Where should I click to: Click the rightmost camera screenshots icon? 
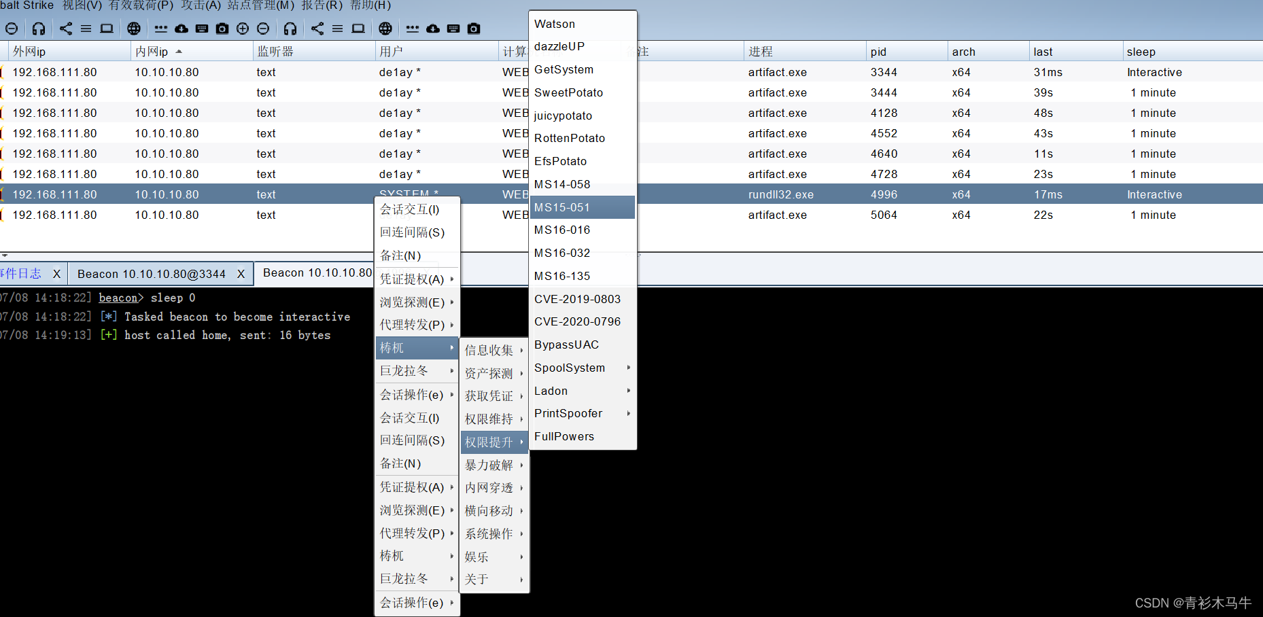click(x=474, y=29)
